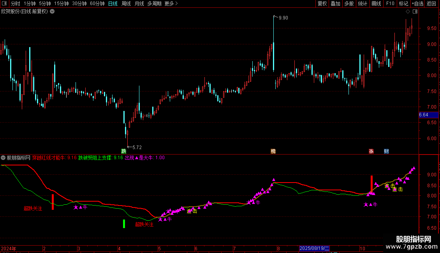The width and height of the screenshot is (440, 253).
Task: Open the 多股 multi-stock view
Action: pos(349,4)
